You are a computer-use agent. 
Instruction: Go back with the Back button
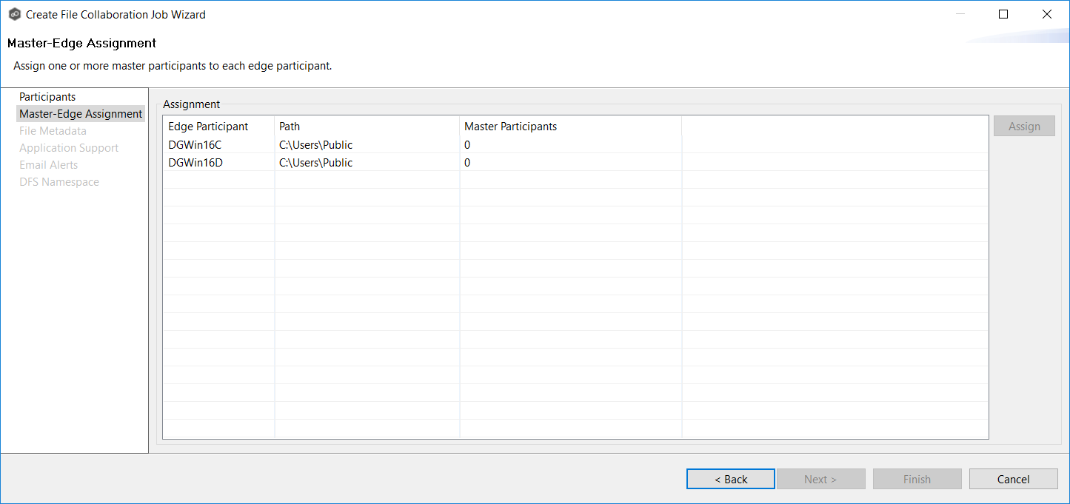coord(730,480)
